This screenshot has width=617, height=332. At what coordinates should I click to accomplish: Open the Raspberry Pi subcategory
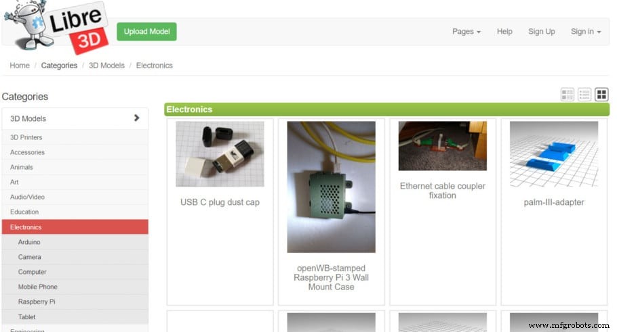click(75, 302)
